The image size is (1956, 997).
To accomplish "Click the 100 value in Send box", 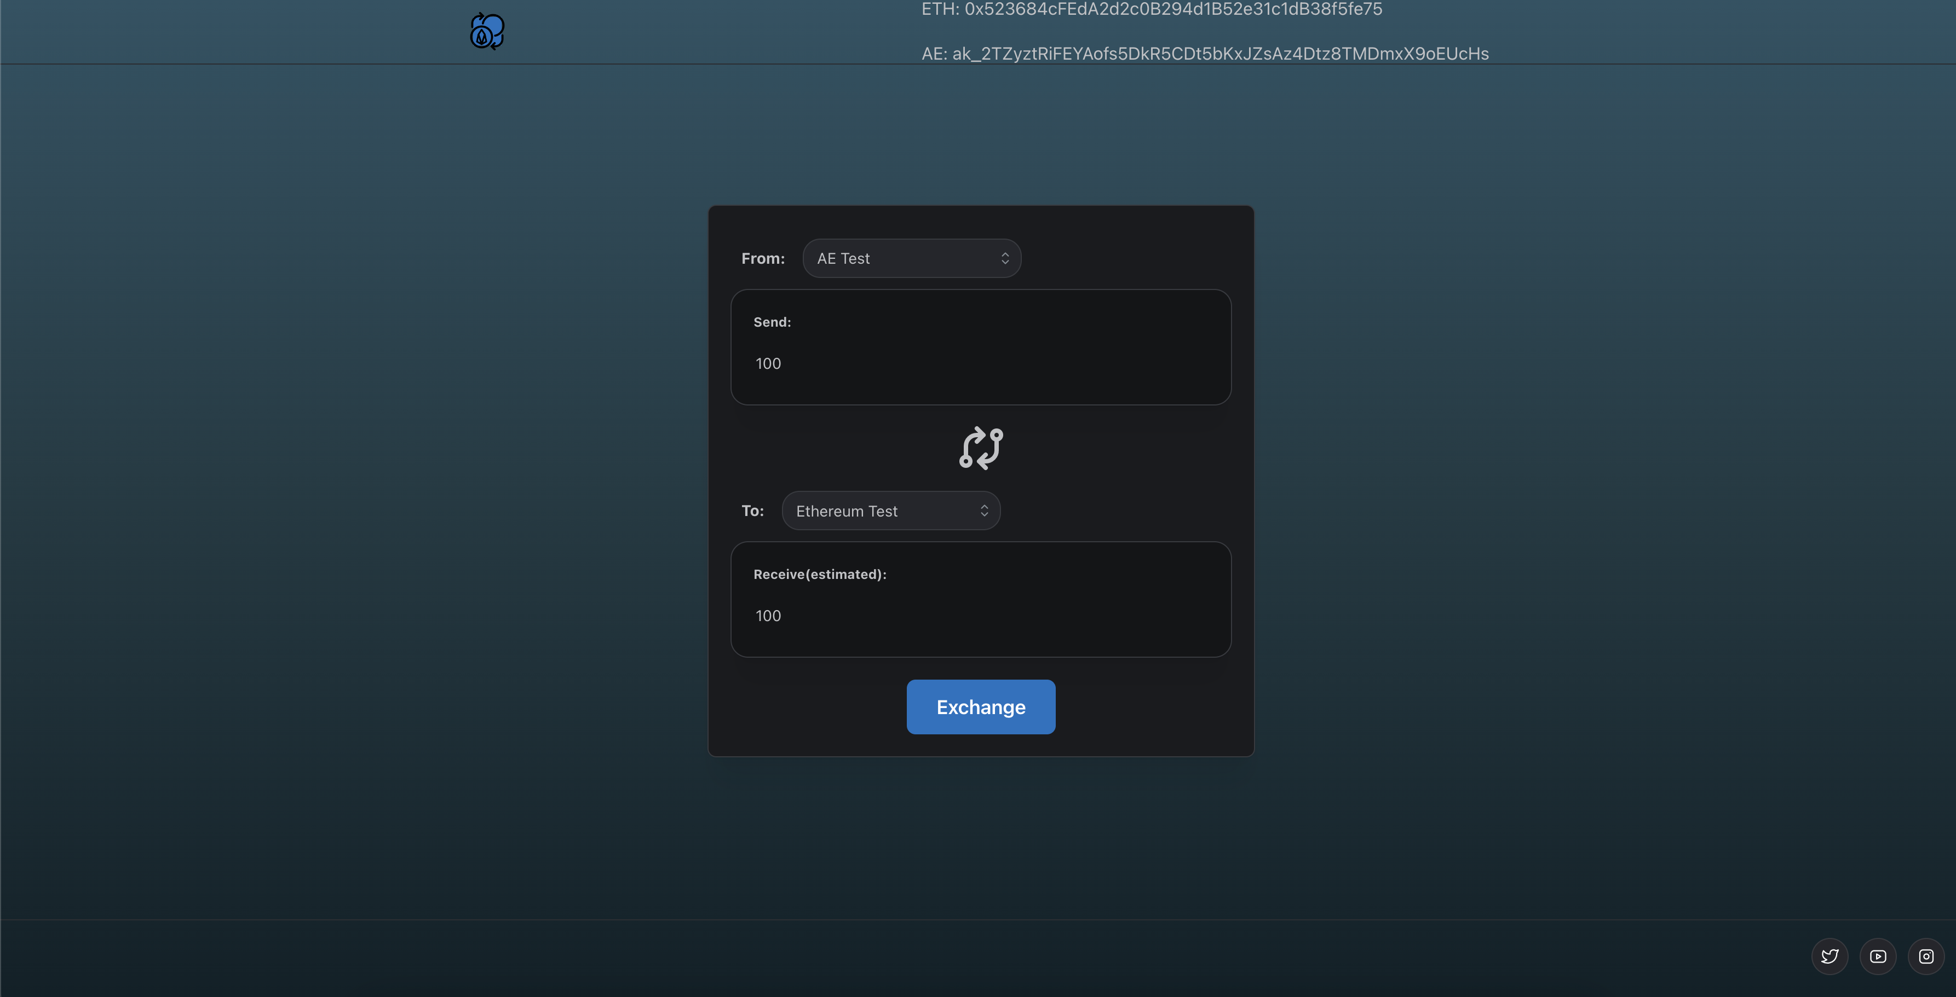I will (768, 363).
